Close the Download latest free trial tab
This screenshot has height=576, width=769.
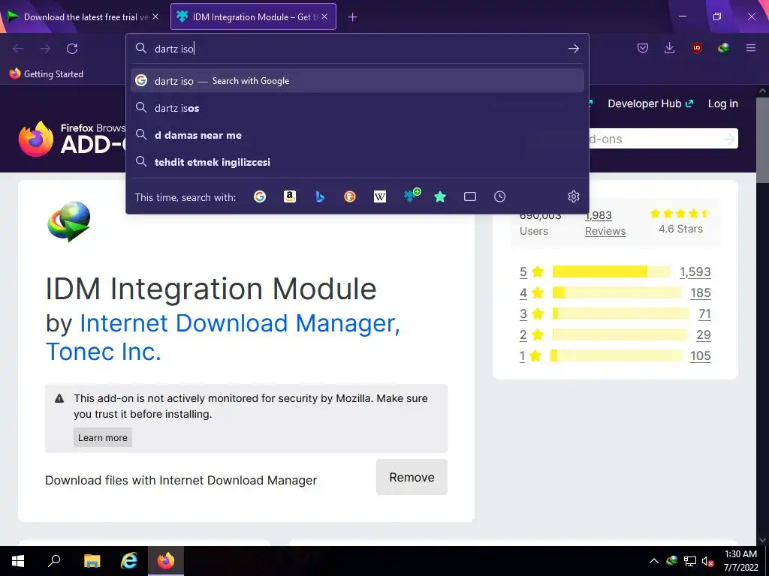point(155,16)
